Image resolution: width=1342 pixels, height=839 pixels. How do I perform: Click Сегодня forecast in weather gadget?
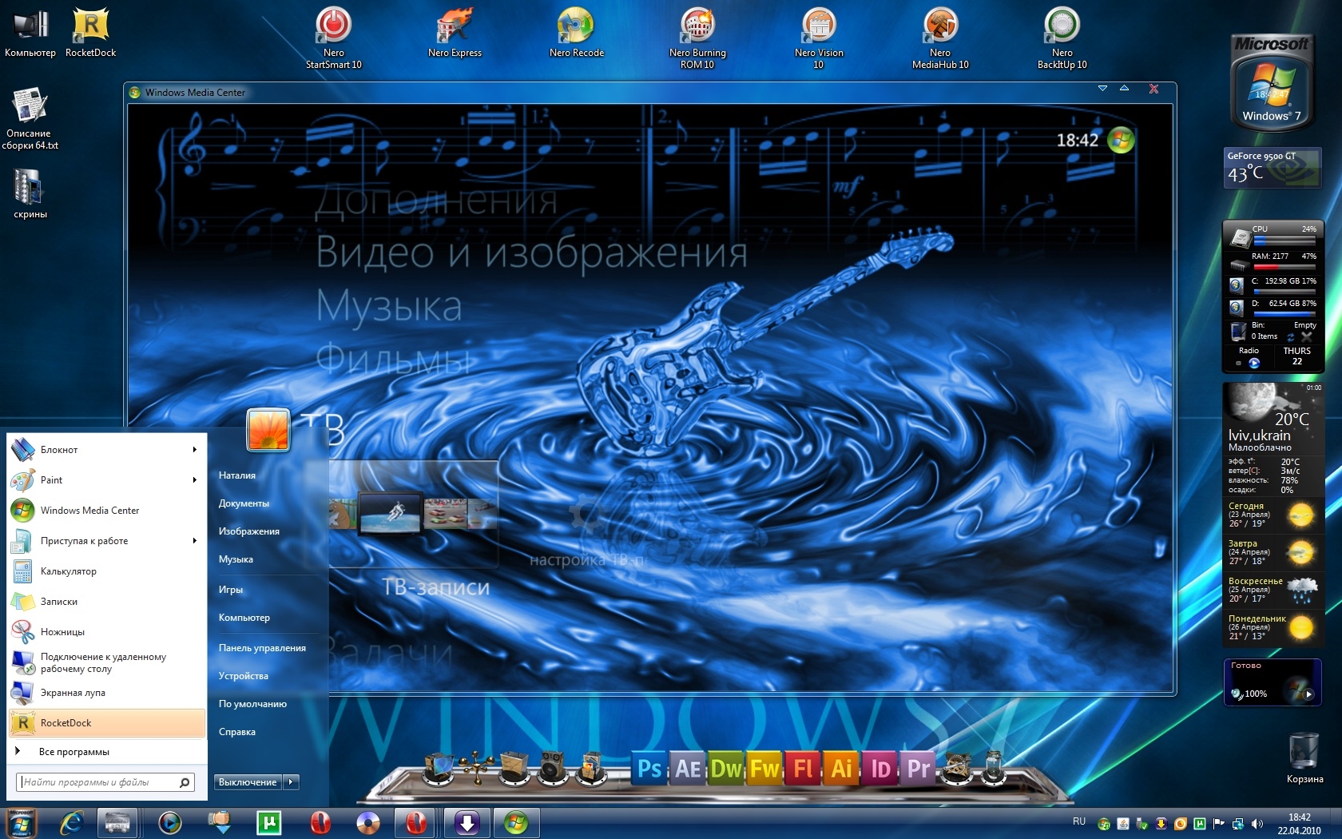pyautogui.click(x=1272, y=515)
